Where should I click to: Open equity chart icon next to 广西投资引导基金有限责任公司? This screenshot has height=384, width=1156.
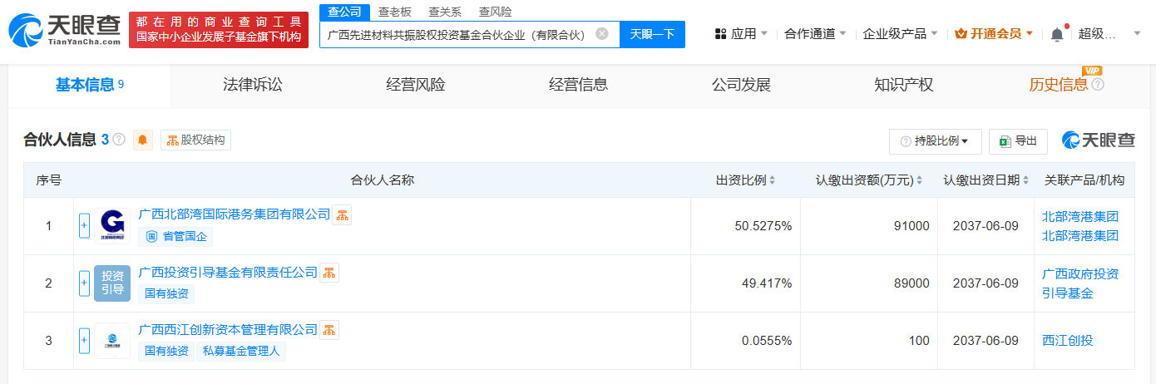click(x=329, y=273)
